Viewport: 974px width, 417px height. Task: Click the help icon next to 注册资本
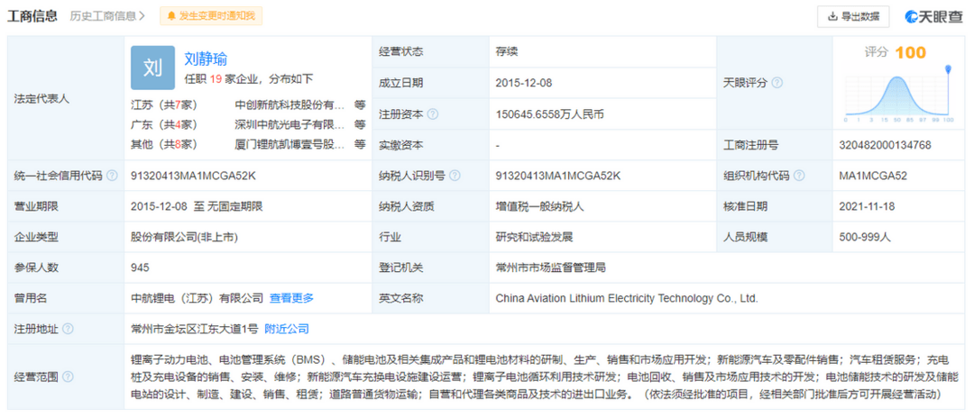(x=433, y=114)
